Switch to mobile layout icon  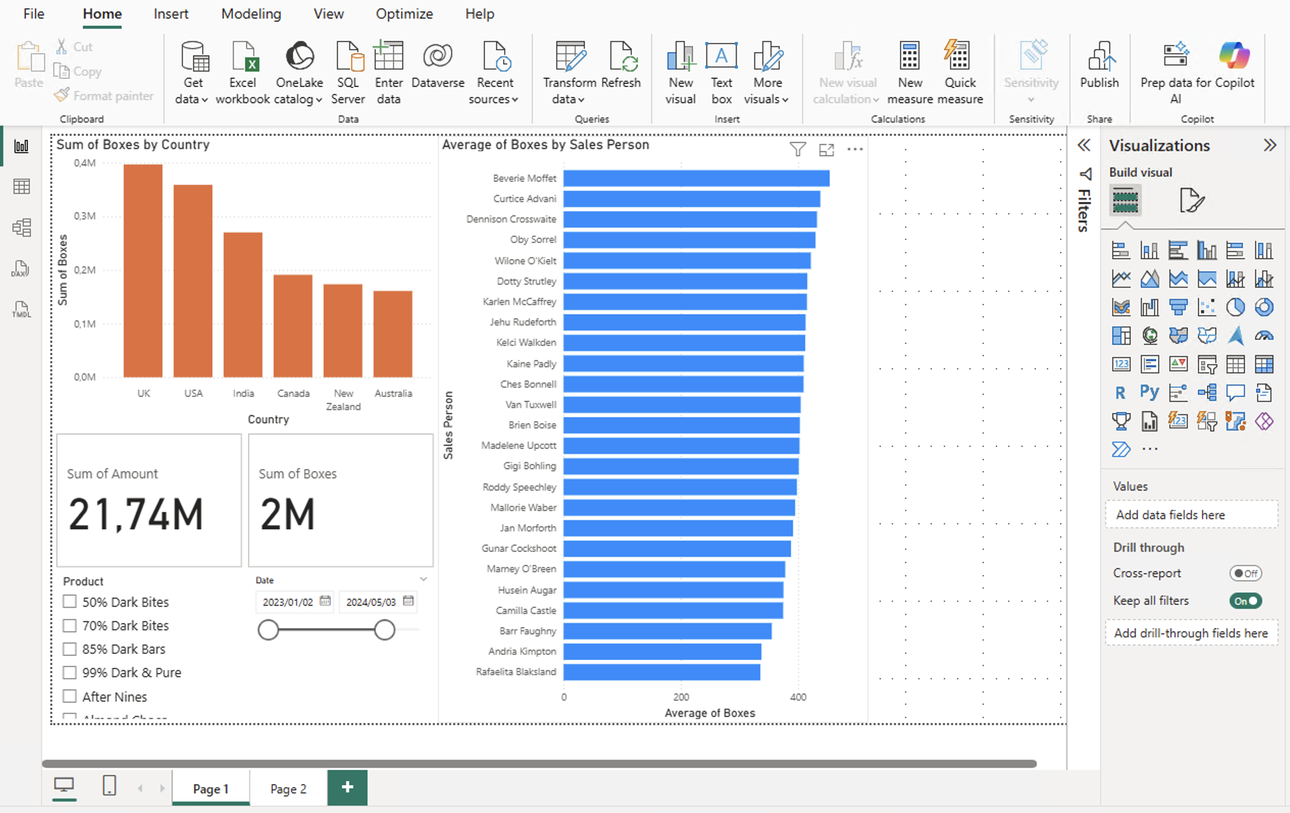coord(109,785)
